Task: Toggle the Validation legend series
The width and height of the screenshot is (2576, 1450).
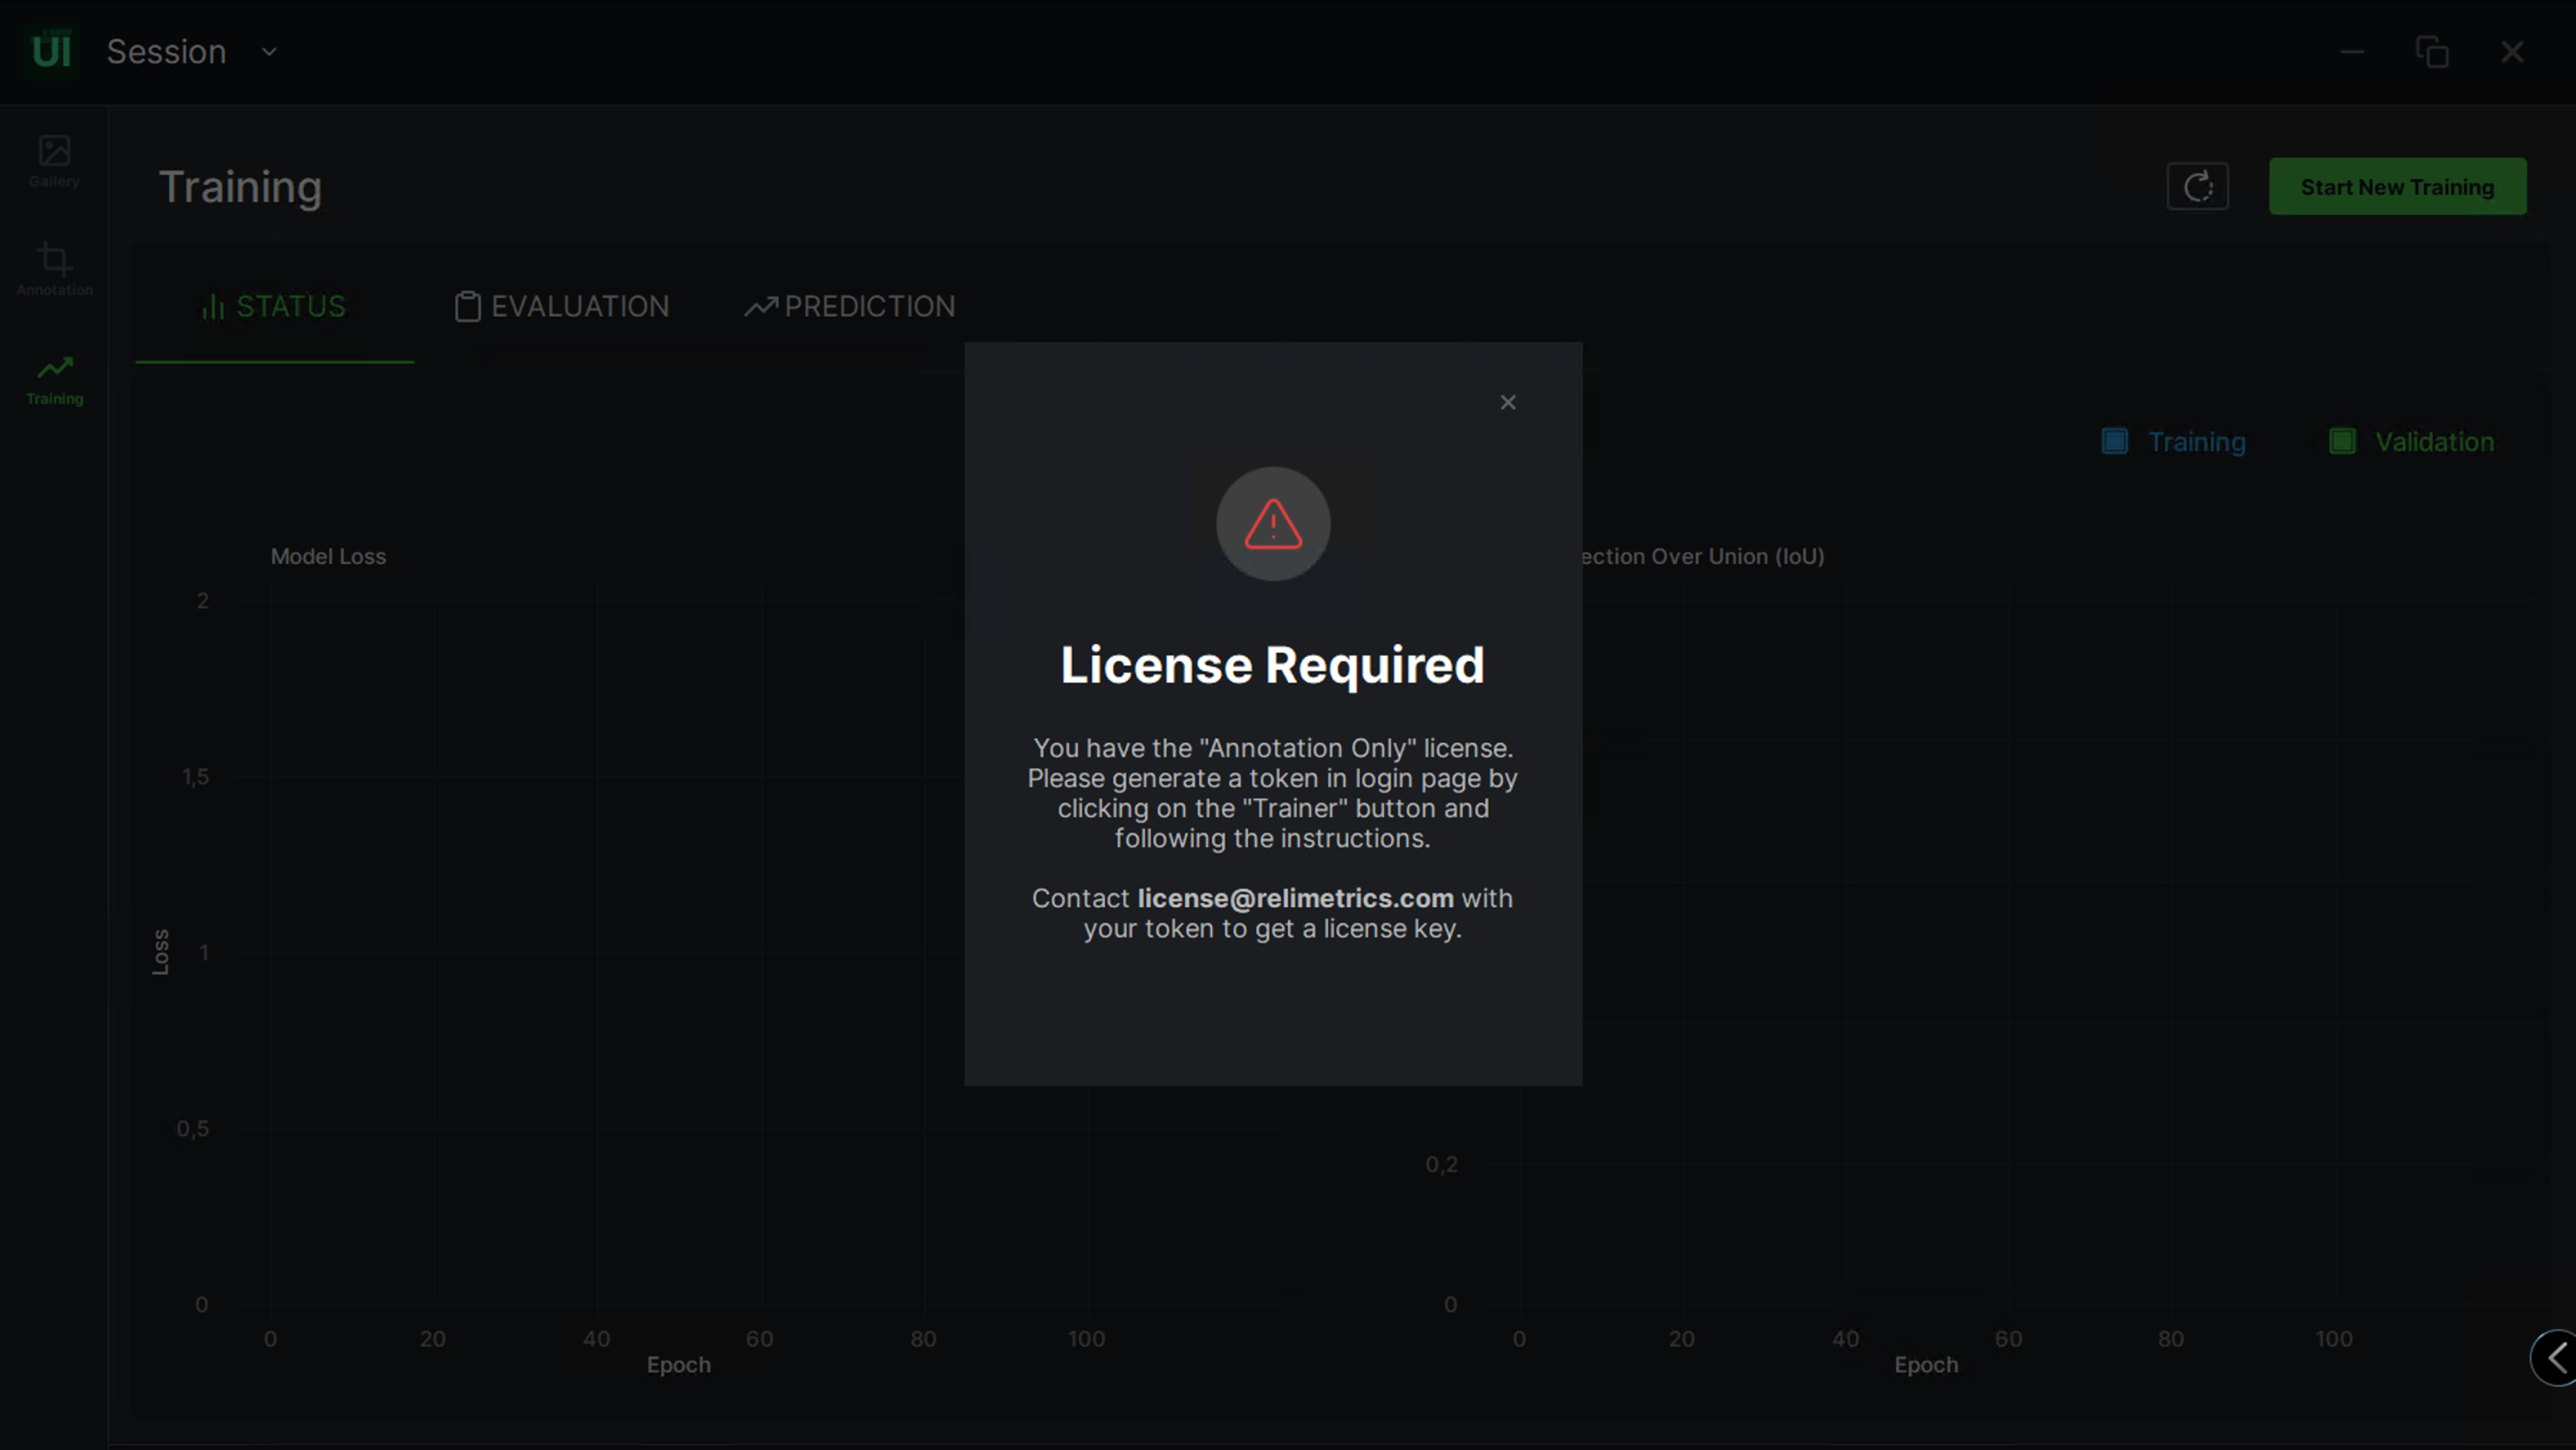Action: coord(2433,442)
